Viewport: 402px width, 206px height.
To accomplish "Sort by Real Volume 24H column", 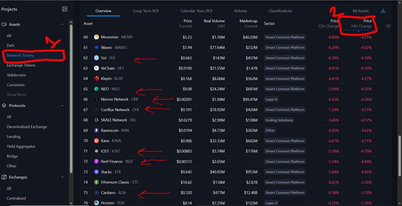I will [214, 23].
